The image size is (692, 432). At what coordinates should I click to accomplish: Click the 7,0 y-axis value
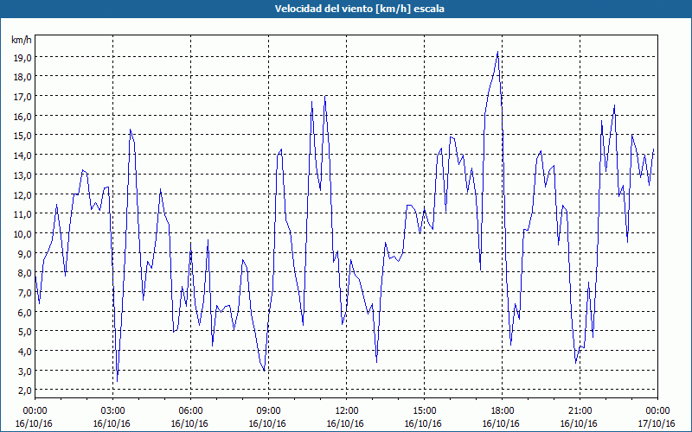pos(25,293)
